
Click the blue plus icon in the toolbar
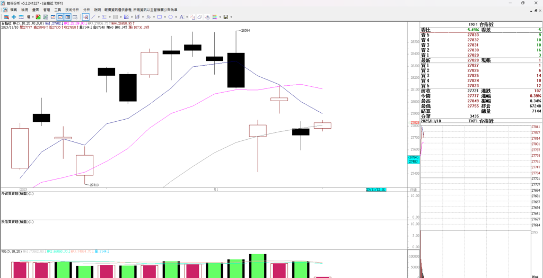coord(14,17)
